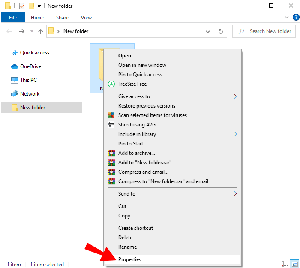Choose Open in new window
This screenshot has width=300, height=268.
[x=172, y=65]
